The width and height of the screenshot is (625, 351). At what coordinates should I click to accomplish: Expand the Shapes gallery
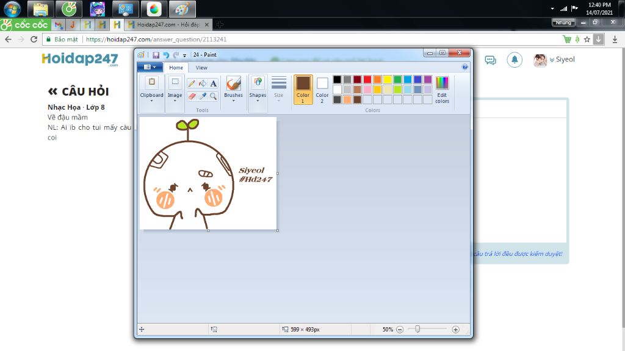click(x=258, y=99)
